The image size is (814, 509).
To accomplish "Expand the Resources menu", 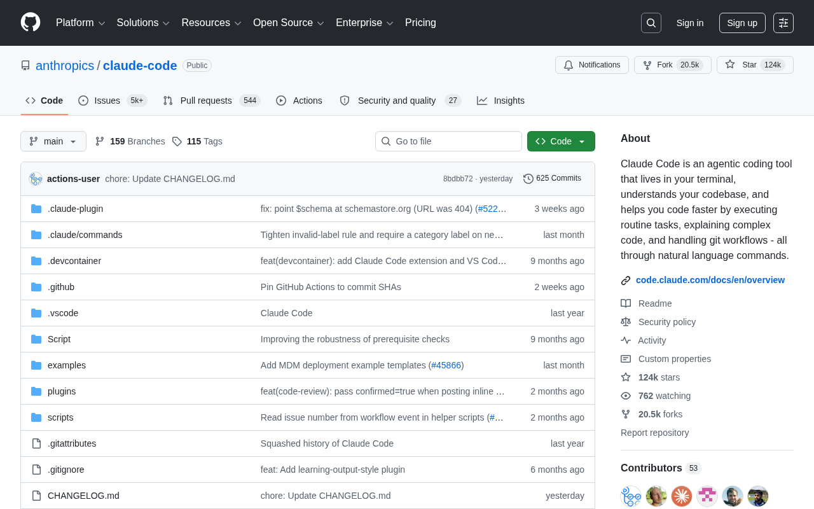I will 212,23.
